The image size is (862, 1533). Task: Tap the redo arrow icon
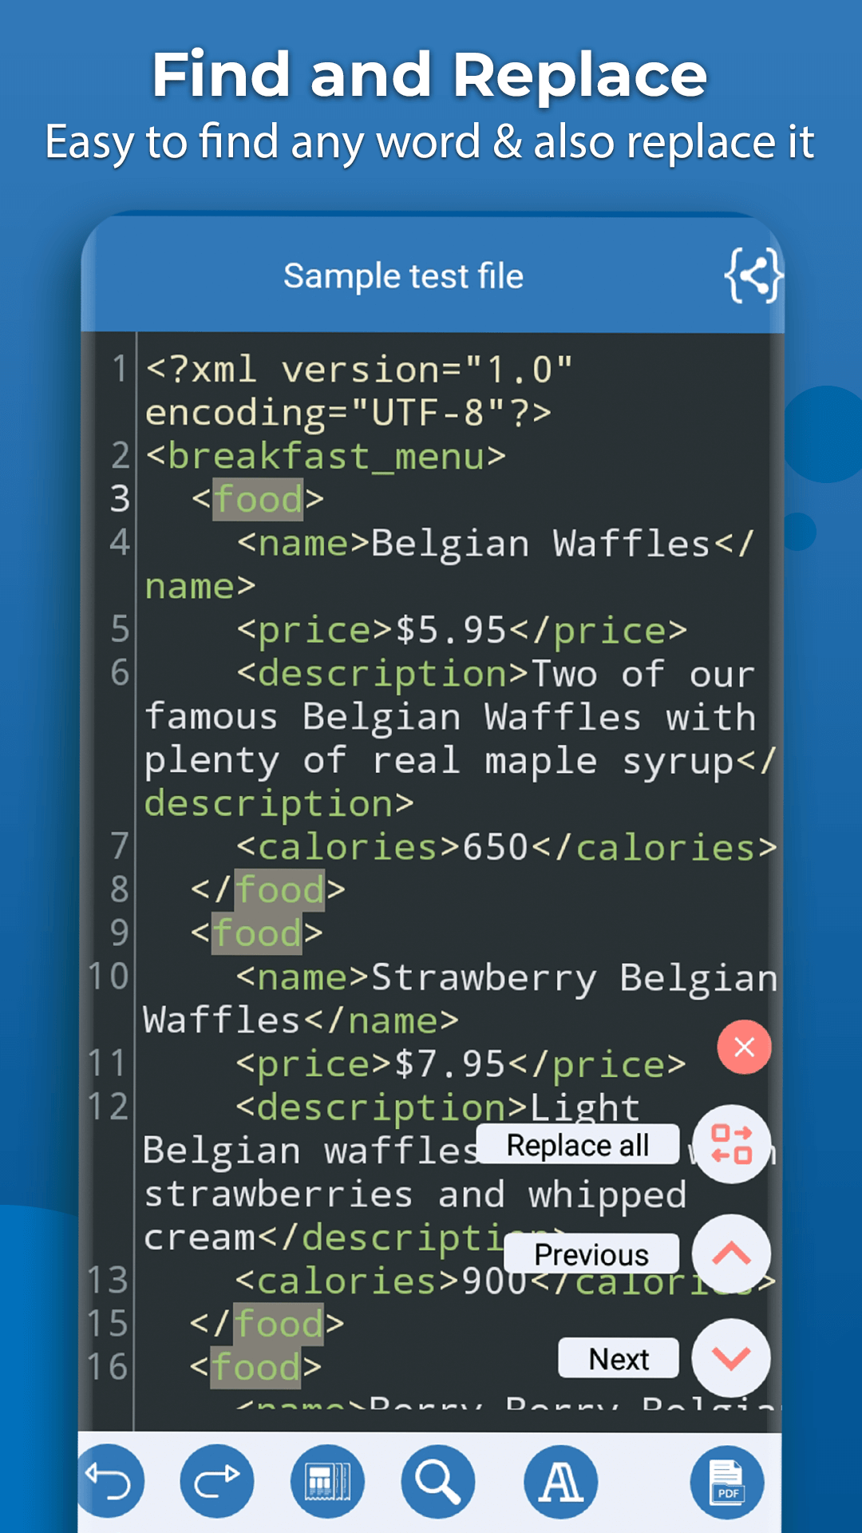click(x=217, y=1481)
